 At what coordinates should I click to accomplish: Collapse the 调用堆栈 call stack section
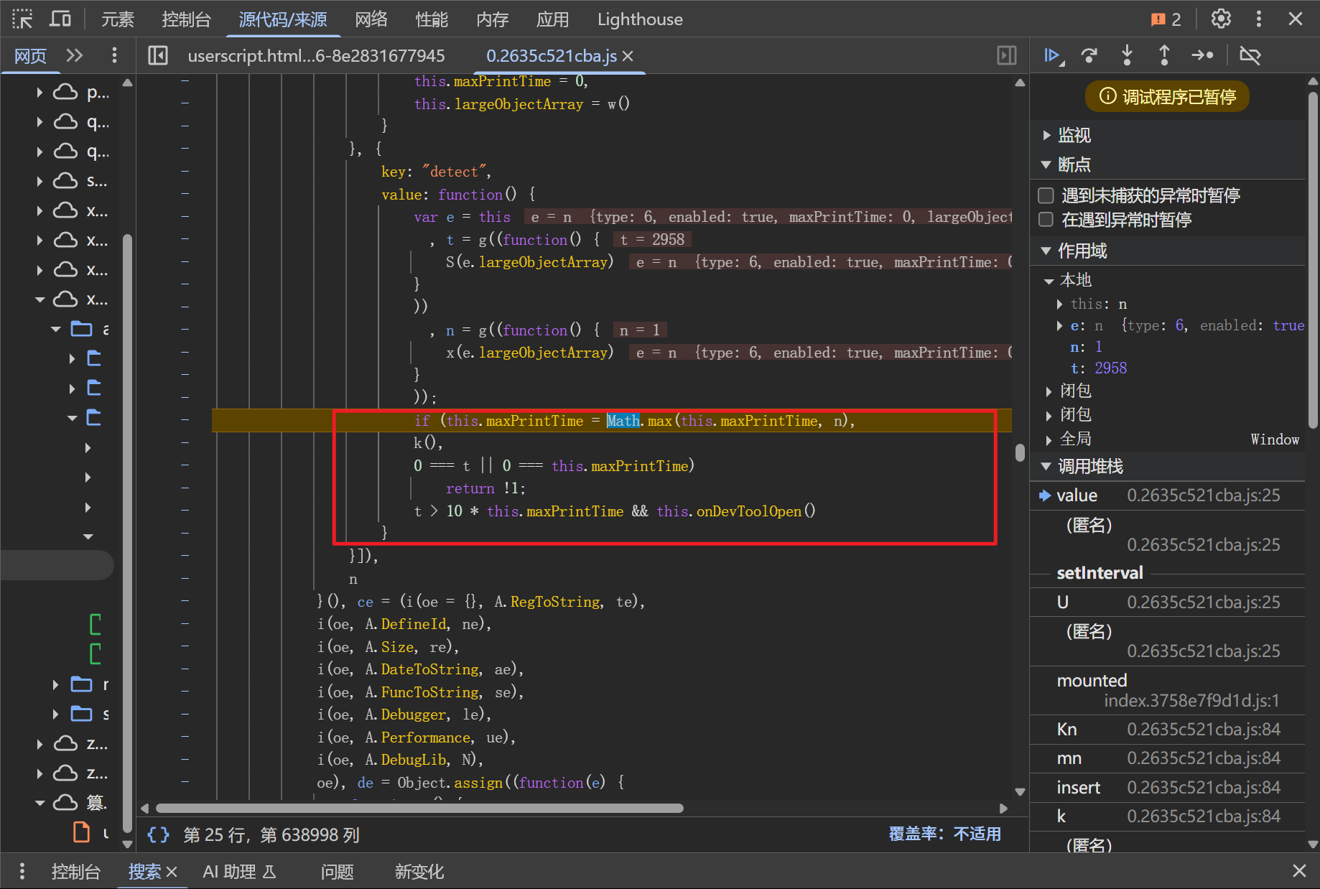click(1089, 467)
